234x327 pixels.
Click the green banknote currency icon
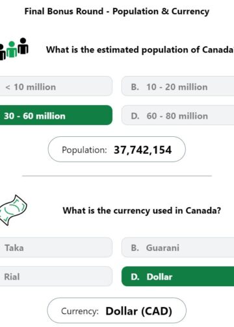coord(13,210)
